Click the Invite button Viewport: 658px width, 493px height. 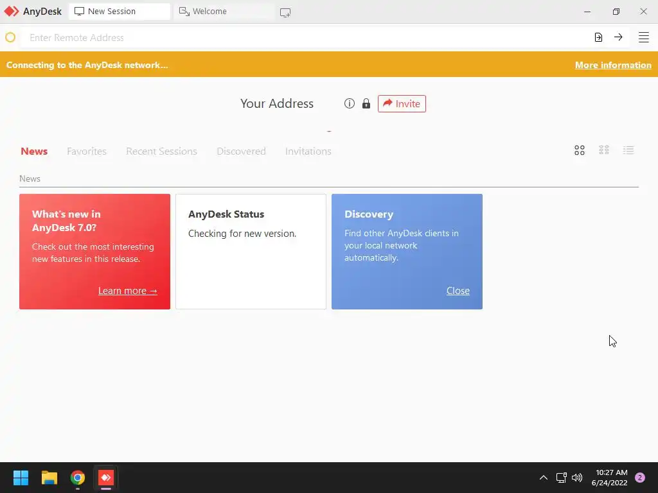pyautogui.click(x=402, y=103)
